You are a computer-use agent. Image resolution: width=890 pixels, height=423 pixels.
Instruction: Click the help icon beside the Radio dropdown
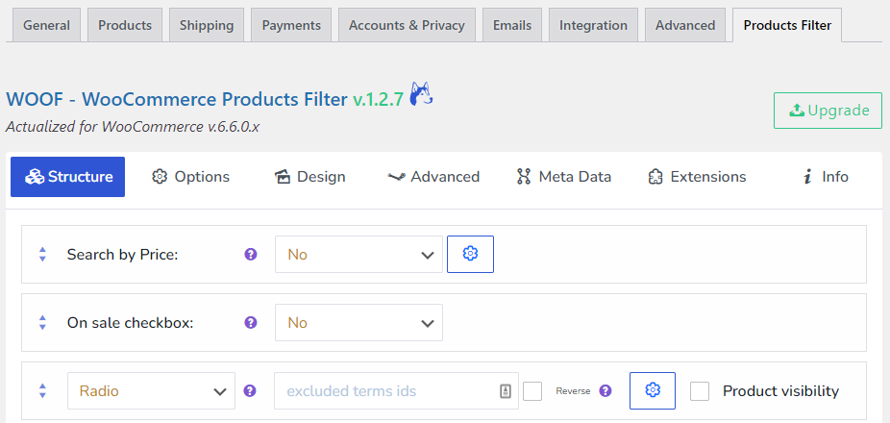pos(250,390)
